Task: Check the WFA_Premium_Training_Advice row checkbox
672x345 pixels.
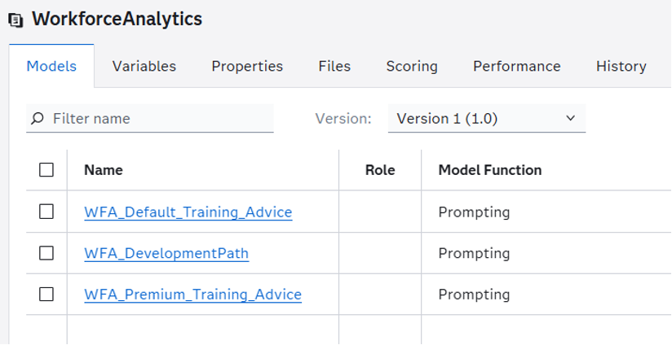Action: coord(46,294)
